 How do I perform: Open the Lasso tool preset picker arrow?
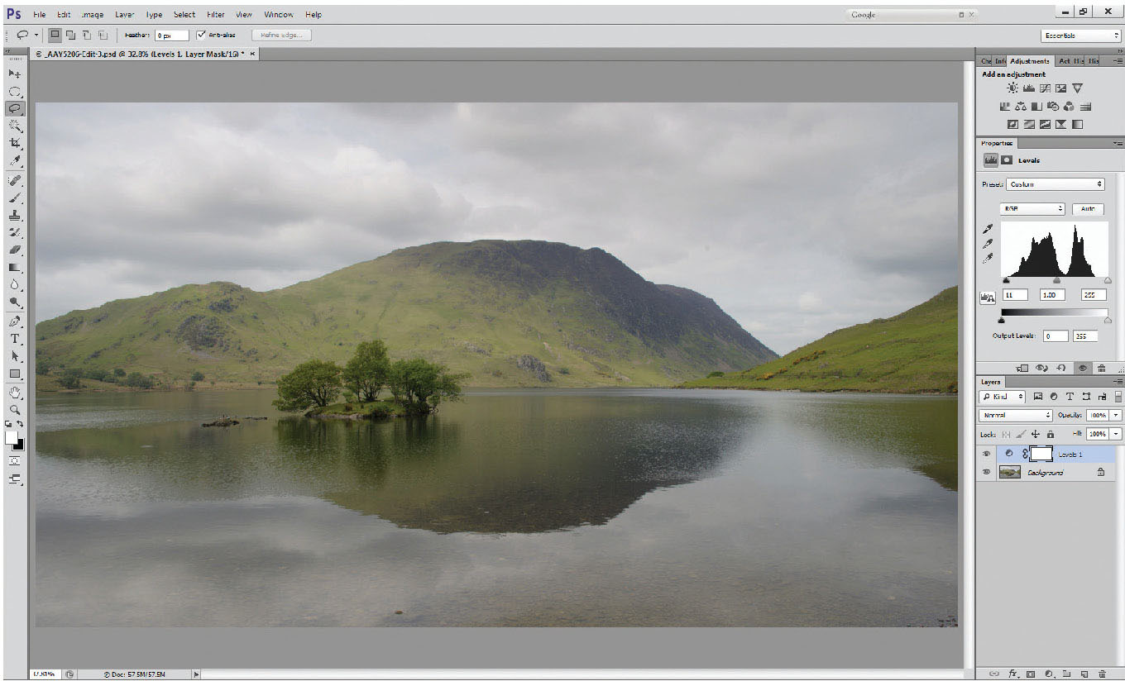[x=36, y=36]
